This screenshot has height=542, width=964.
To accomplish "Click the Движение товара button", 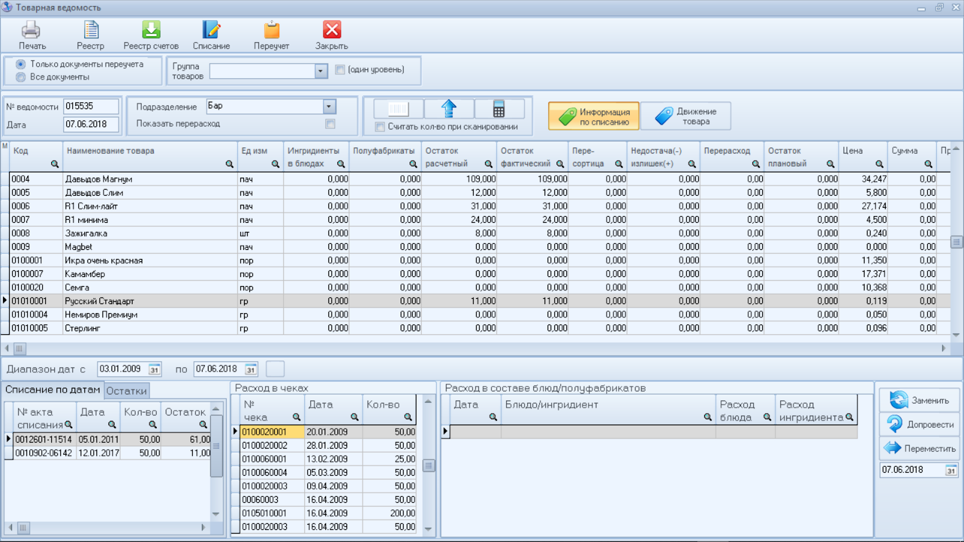I will (x=686, y=116).
